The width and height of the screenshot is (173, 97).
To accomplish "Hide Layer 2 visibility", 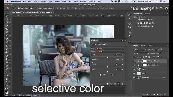I will click(134, 69).
